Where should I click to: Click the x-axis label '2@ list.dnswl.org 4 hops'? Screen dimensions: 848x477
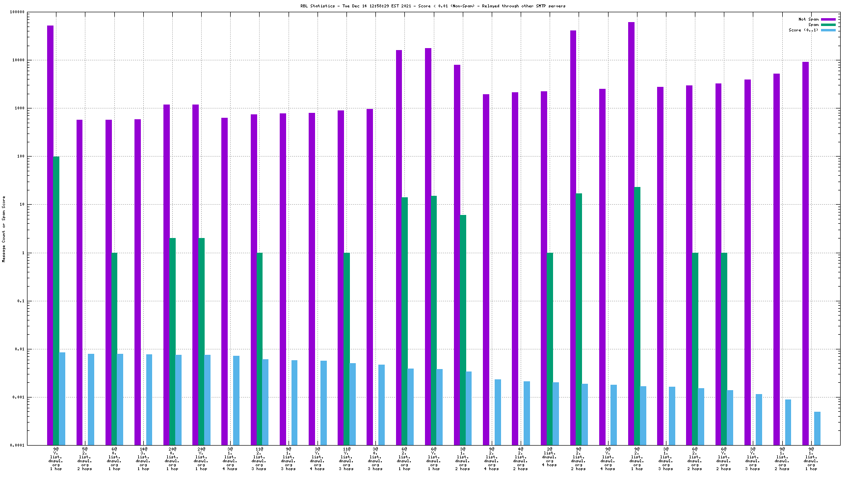click(549, 456)
